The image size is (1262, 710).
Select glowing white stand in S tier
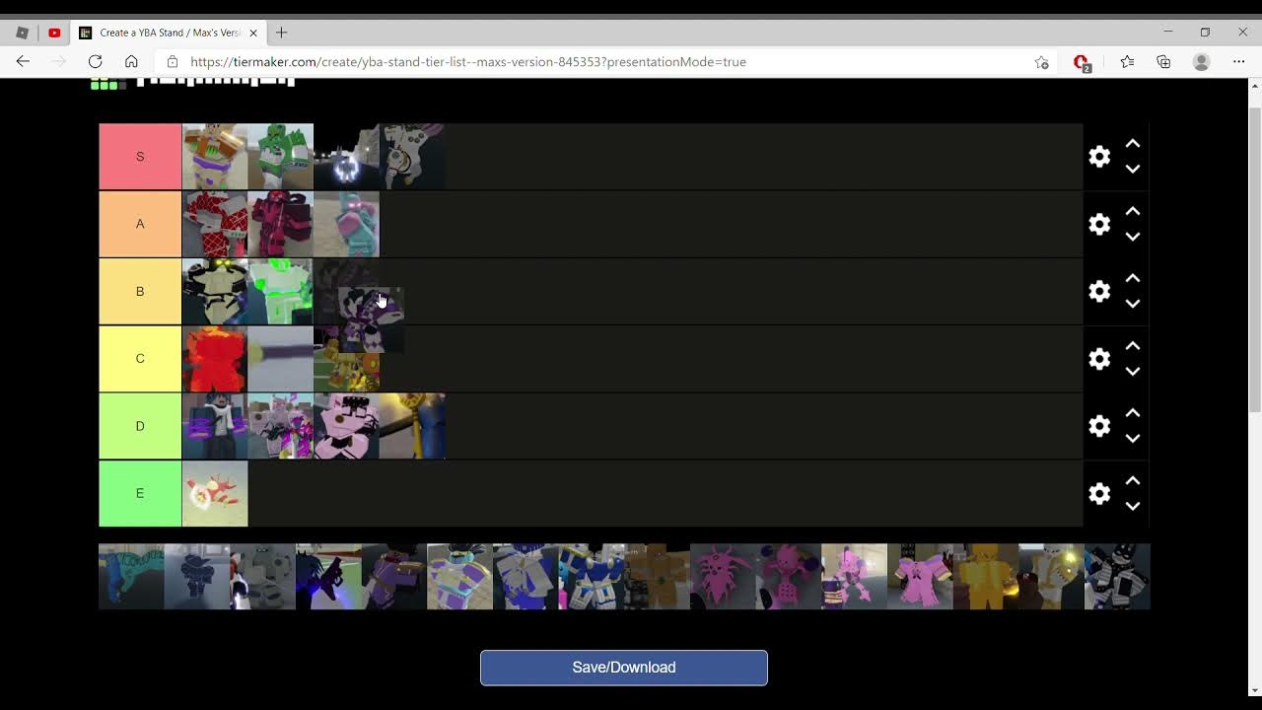point(346,157)
